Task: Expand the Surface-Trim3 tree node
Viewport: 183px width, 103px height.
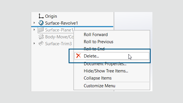Action: 34,43
